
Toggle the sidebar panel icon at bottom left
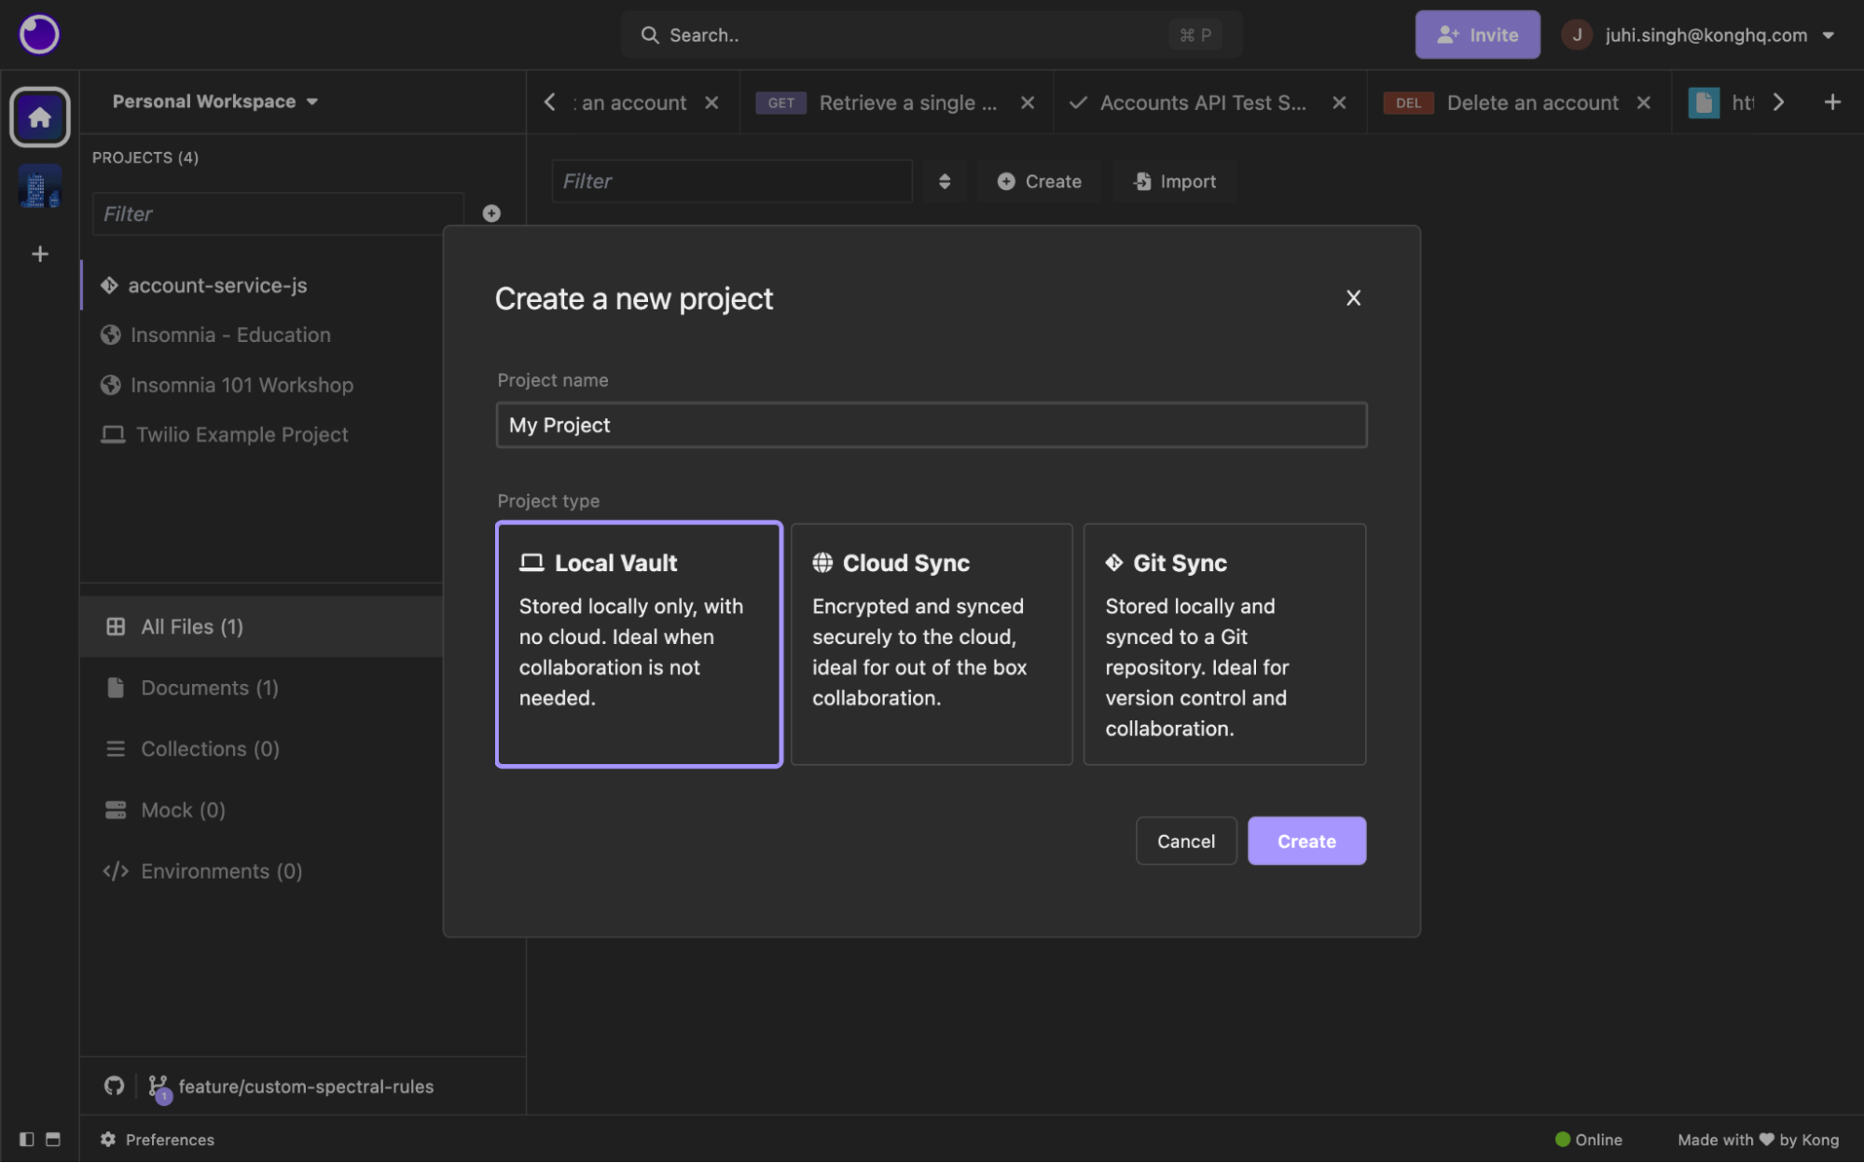[x=26, y=1139]
